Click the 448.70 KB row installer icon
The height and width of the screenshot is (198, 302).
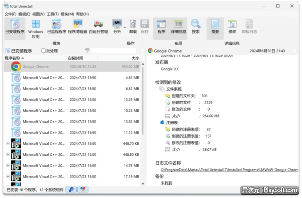[16, 143]
